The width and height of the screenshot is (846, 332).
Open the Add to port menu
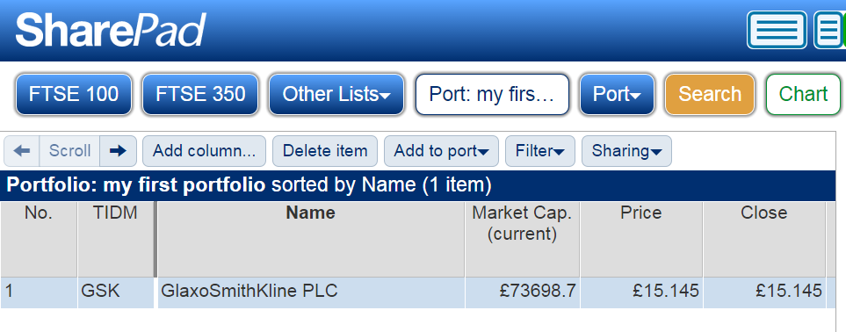(x=441, y=151)
